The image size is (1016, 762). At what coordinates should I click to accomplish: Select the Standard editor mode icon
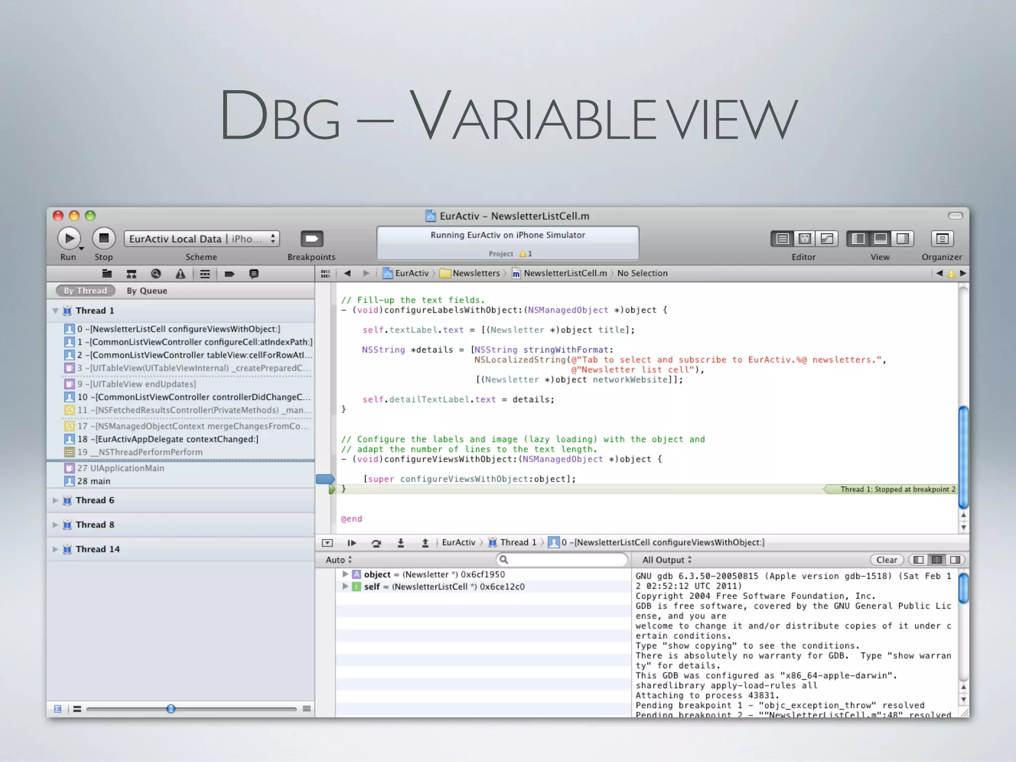782,239
